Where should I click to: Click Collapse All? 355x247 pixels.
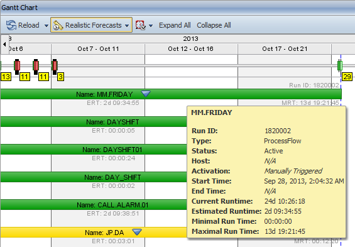click(x=214, y=25)
